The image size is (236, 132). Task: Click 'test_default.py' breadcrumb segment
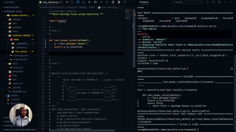click(110, 7)
